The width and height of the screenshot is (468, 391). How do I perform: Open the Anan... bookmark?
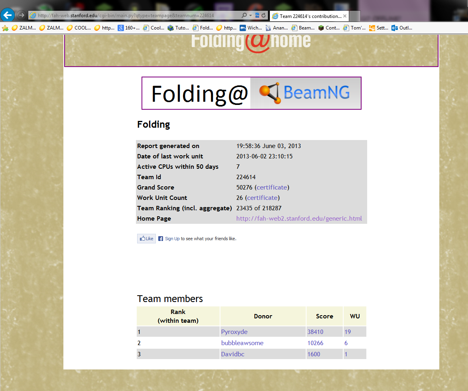277,28
